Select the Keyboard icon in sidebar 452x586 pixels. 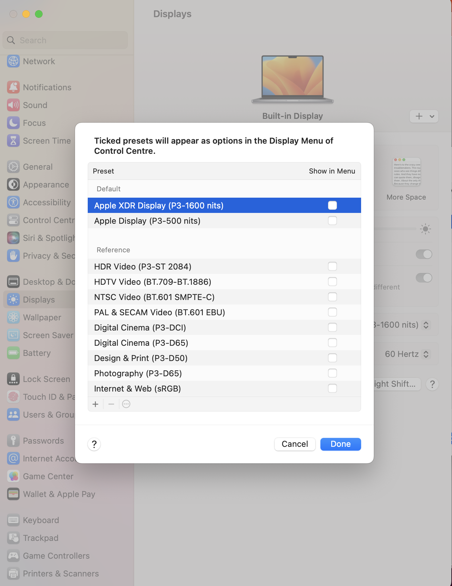click(13, 520)
